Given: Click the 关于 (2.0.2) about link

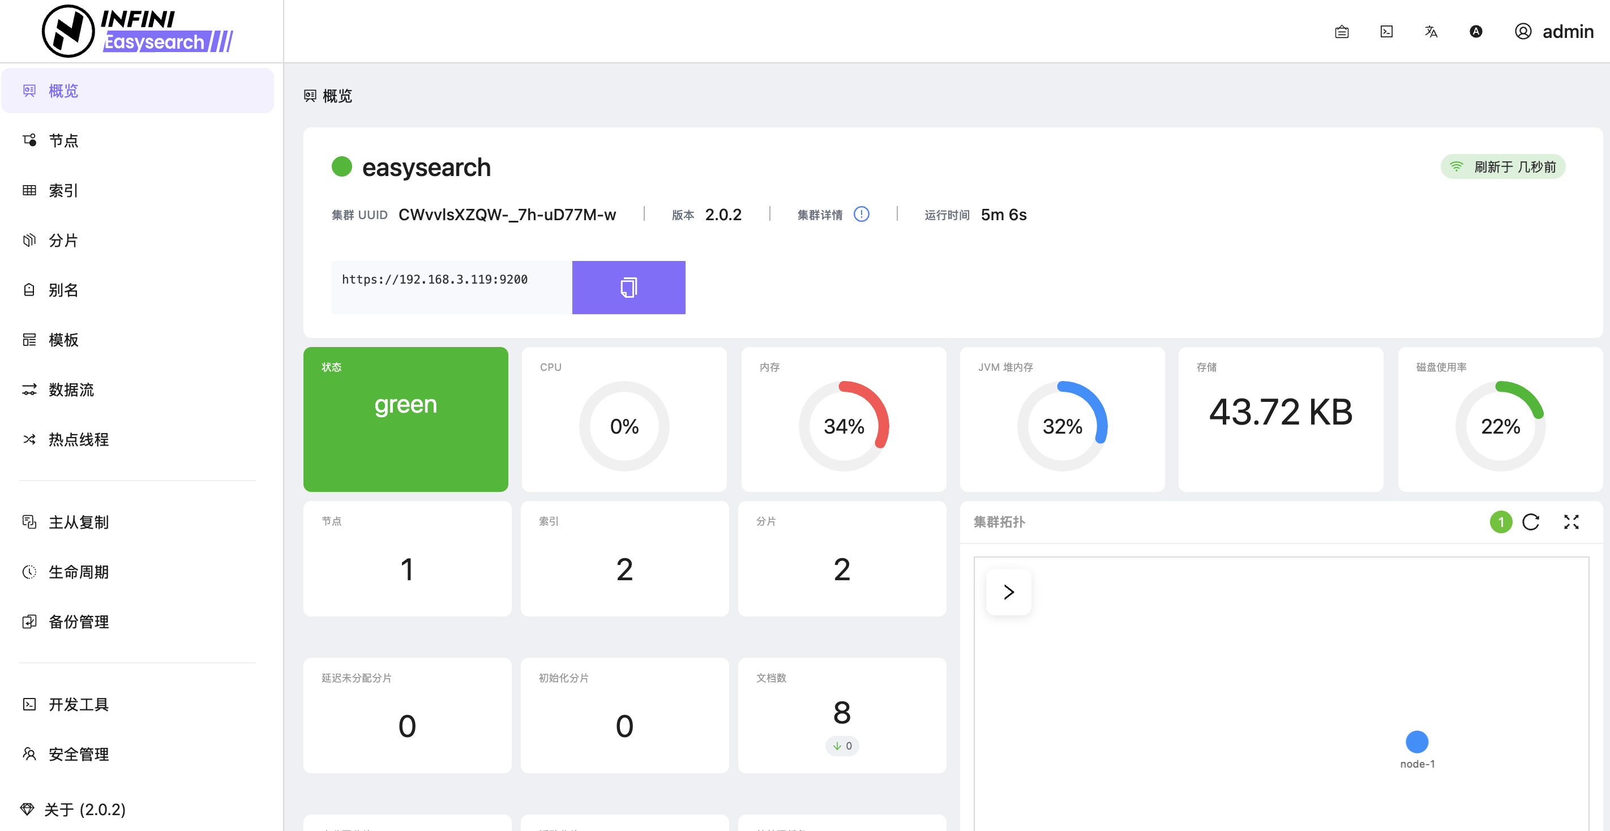Looking at the screenshot, I should (x=84, y=809).
